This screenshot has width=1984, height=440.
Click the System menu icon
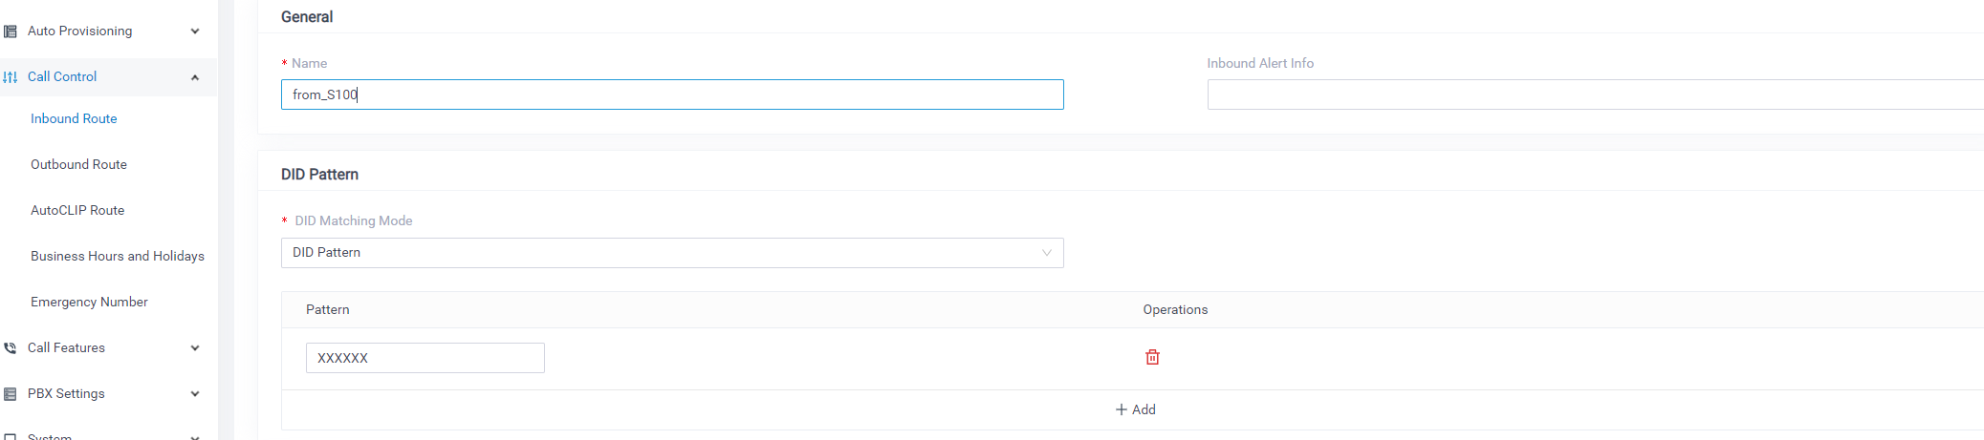[x=11, y=436]
